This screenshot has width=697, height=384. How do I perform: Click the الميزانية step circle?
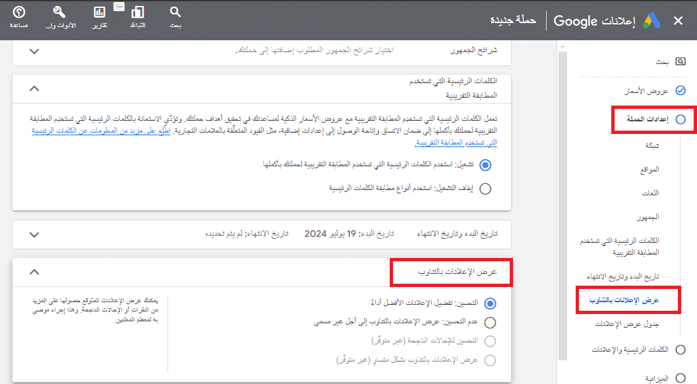click(x=680, y=378)
